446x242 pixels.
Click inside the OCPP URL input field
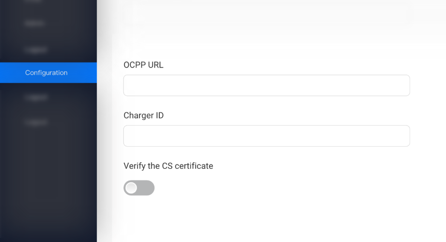click(266, 85)
